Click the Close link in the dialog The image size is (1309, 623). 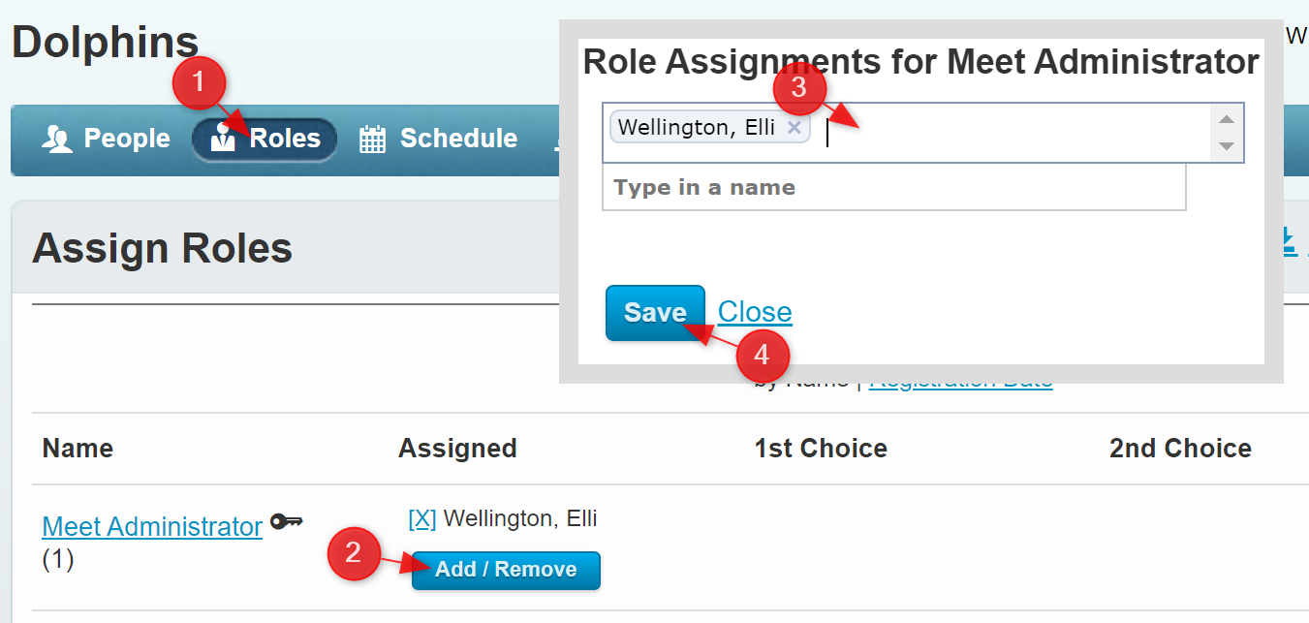755,312
